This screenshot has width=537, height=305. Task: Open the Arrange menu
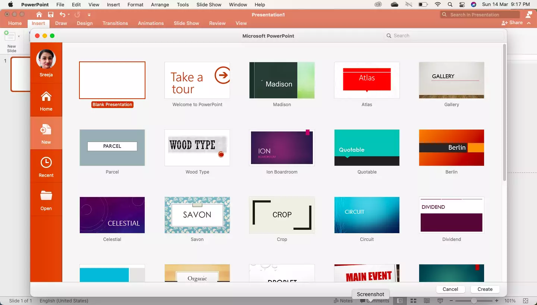pyautogui.click(x=160, y=4)
